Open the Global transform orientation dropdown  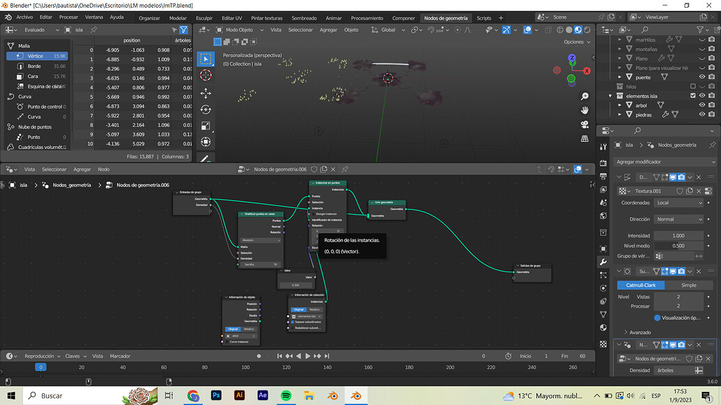point(388,30)
